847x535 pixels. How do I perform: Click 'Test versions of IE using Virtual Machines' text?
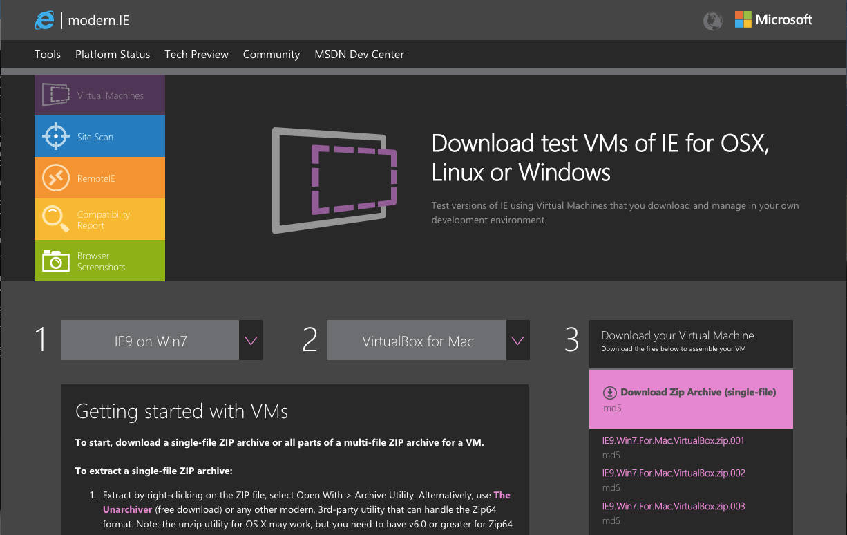(614, 213)
